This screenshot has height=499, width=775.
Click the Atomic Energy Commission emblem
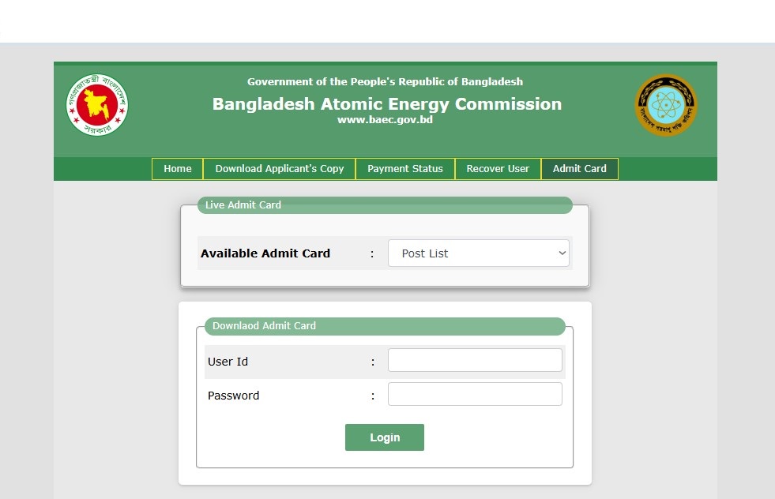click(x=666, y=105)
